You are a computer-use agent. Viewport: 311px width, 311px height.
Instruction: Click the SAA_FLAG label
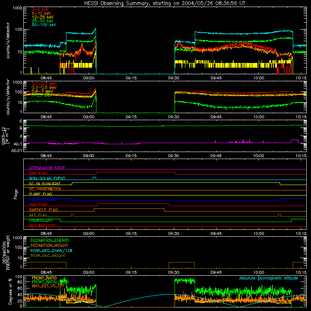coord(38,204)
